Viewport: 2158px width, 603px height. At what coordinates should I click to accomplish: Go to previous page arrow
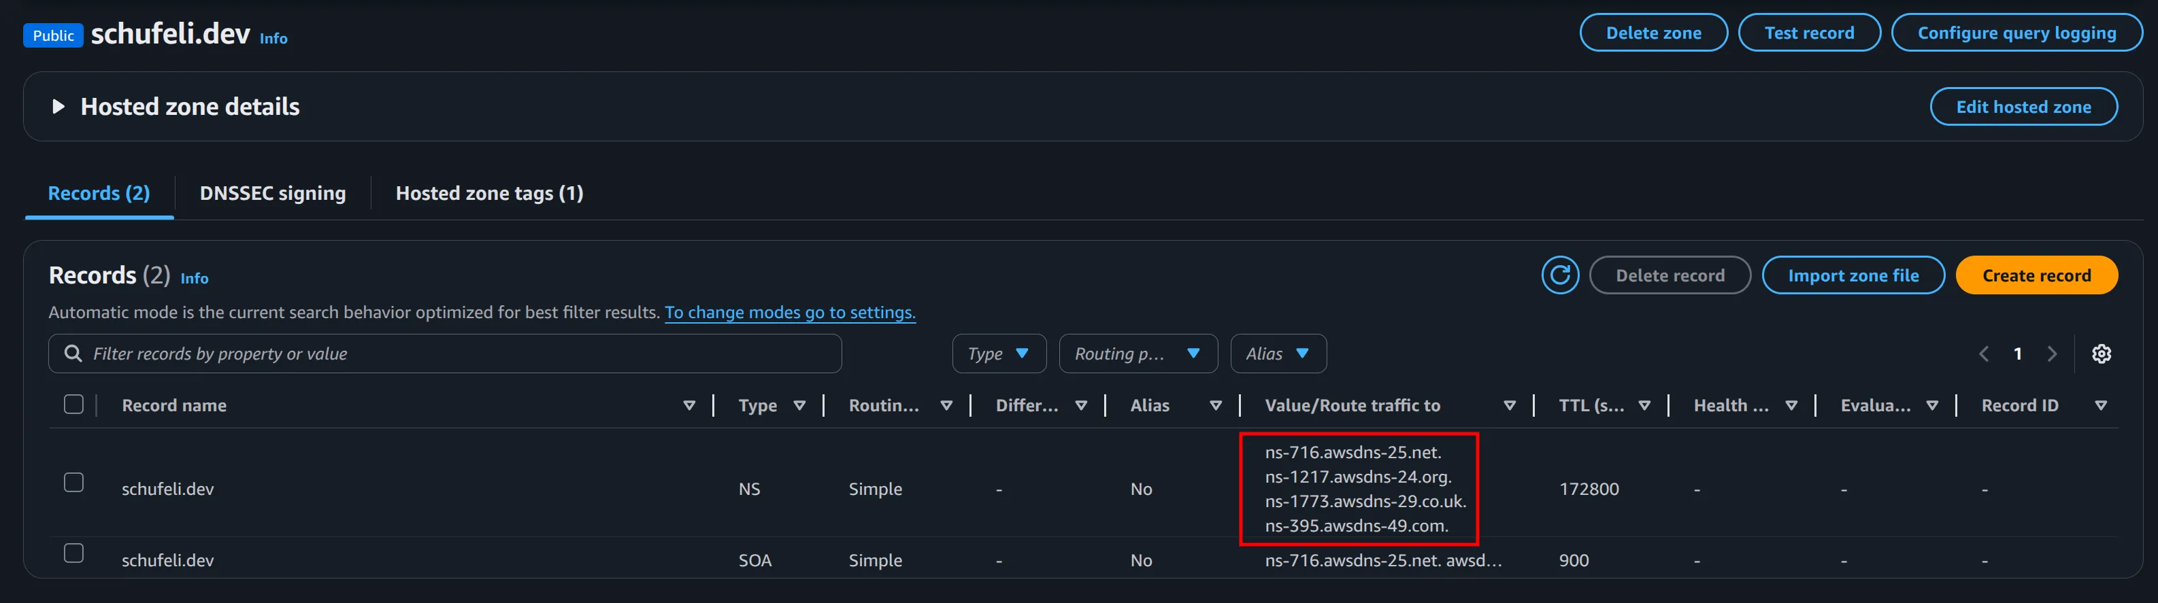click(1984, 354)
